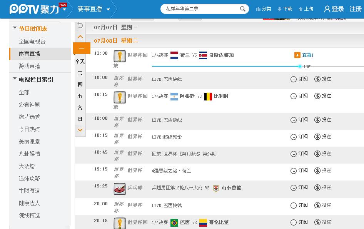This screenshot has width=364, height=229.
Task: Click the table tennis icon at 19:25
Action: [x=120, y=189]
